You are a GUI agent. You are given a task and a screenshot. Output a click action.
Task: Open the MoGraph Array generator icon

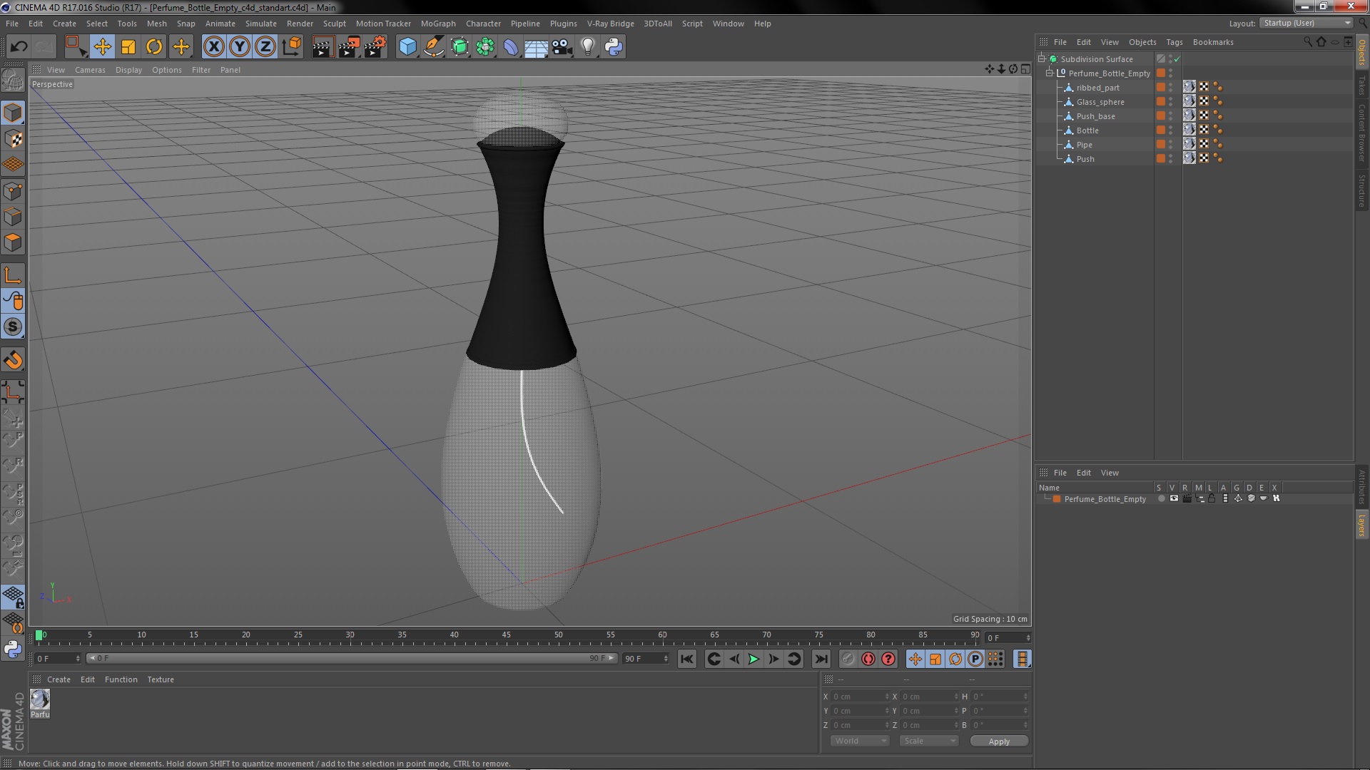click(x=485, y=47)
